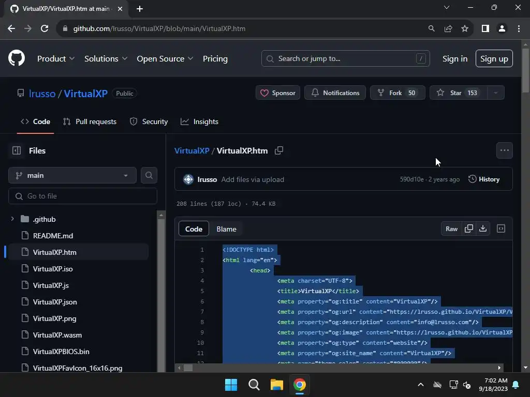Open VirtualXP repository name link
The width and height of the screenshot is (530, 397).
tap(85, 94)
